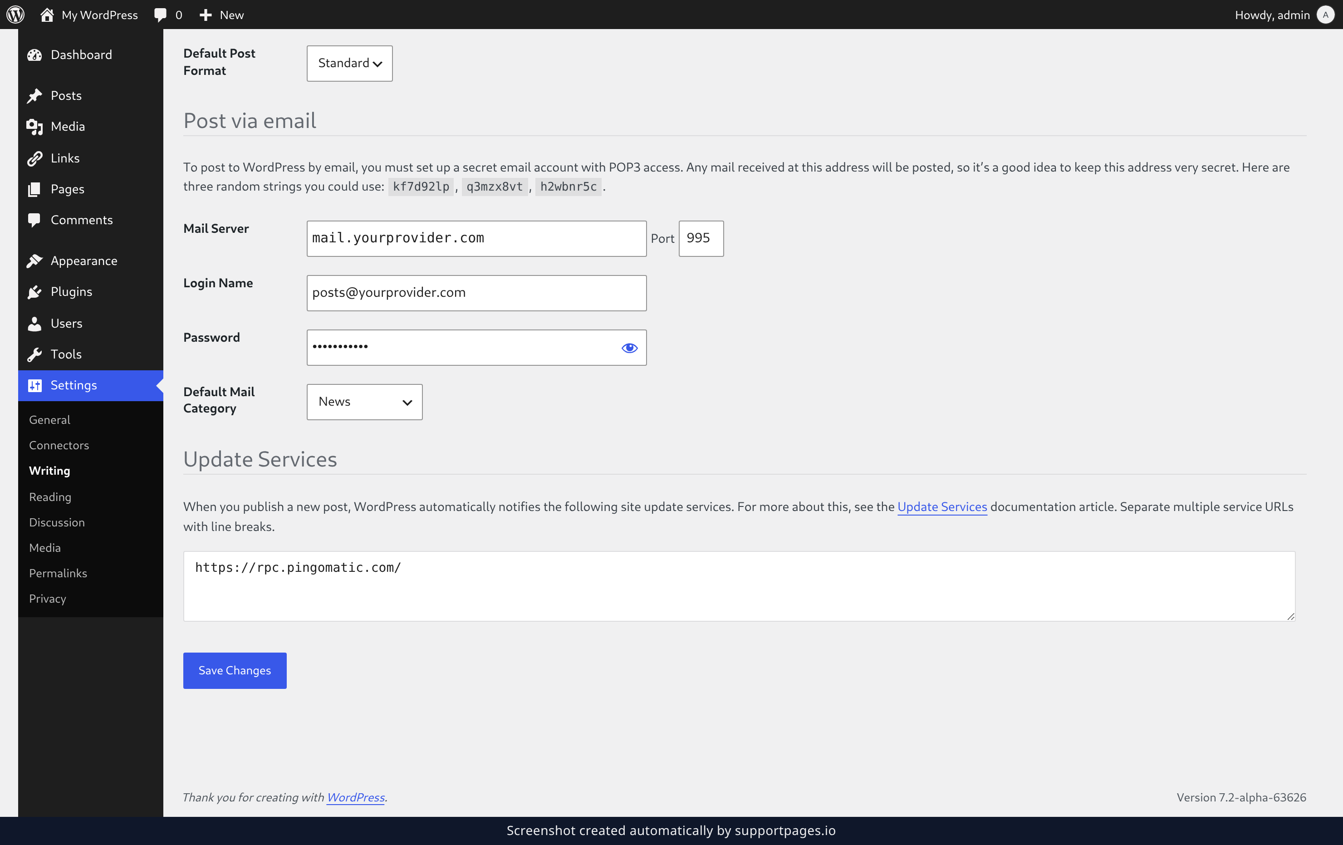Screen dimensions: 1343x845
Task: Show the password with the eye icon
Action: pyautogui.click(x=629, y=348)
